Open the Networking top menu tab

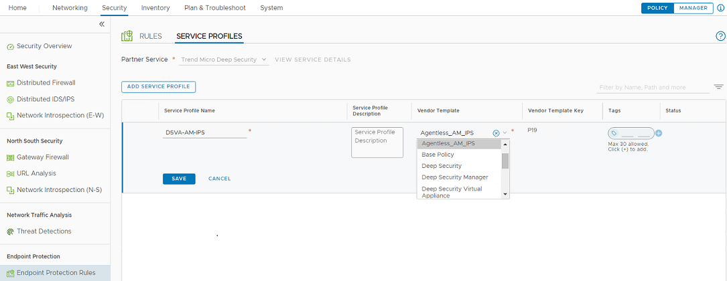pyautogui.click(x=70, y=8)
